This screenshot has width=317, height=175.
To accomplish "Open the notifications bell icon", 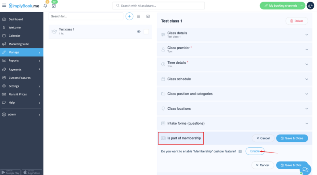I will (x=45, y=6).
